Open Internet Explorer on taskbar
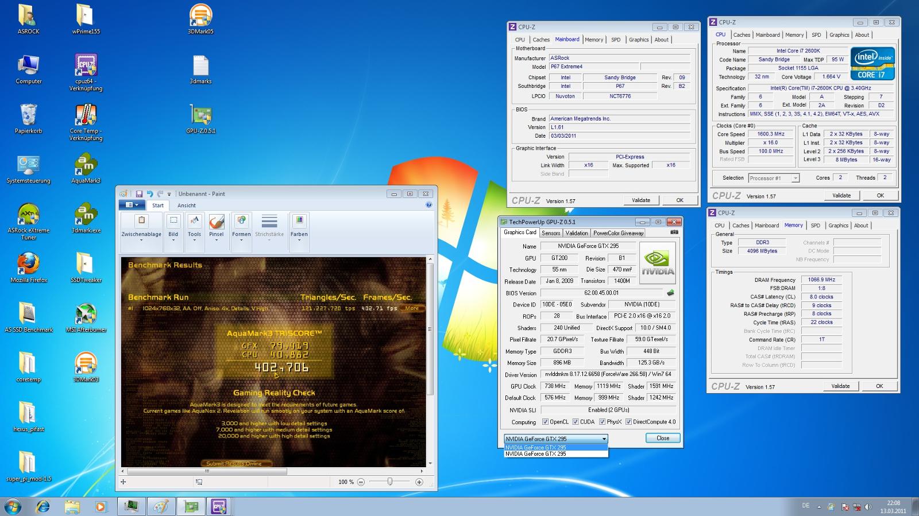This screenshot has height=516, width=919. (43, 507)
